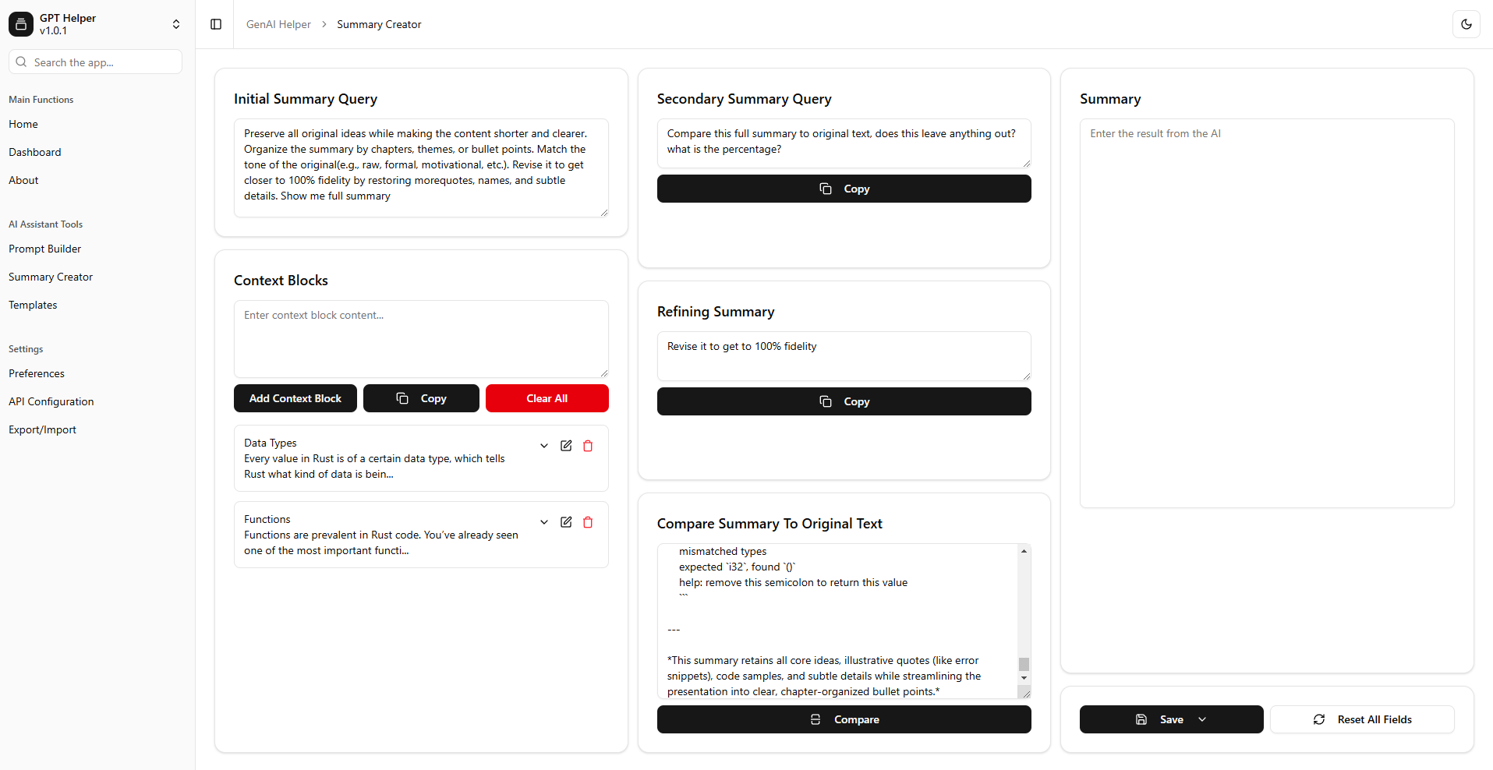The image size is (1493, 770).
Task: Click the Summary result text area
Action: point(1267,313)
